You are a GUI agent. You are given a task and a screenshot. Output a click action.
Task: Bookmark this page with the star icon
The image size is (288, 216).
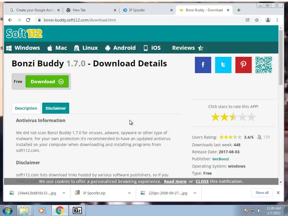(x=257, y=20)
